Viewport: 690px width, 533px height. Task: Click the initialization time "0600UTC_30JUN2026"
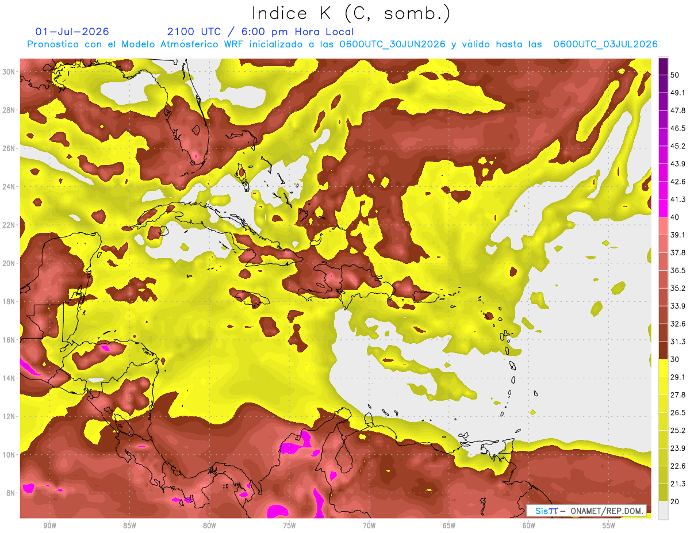click(x=393, y=44)
